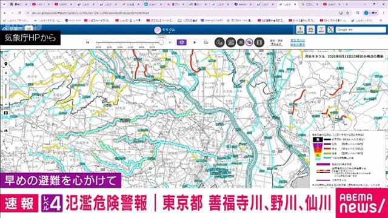
Task: Reload the page with browser refresh
Action: point(19,13)
